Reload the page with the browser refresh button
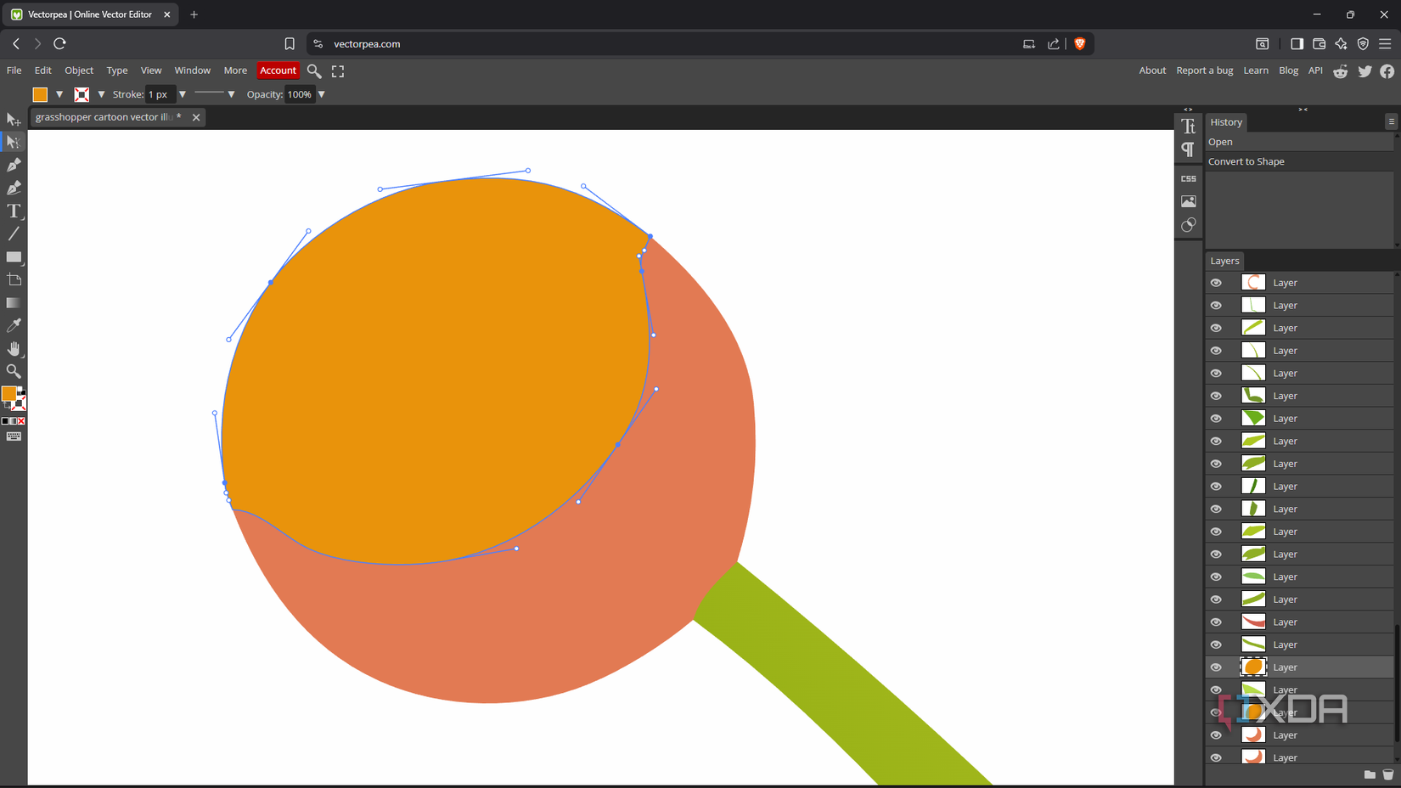This screenshot has height=788, width=1401. pos(59,44)
